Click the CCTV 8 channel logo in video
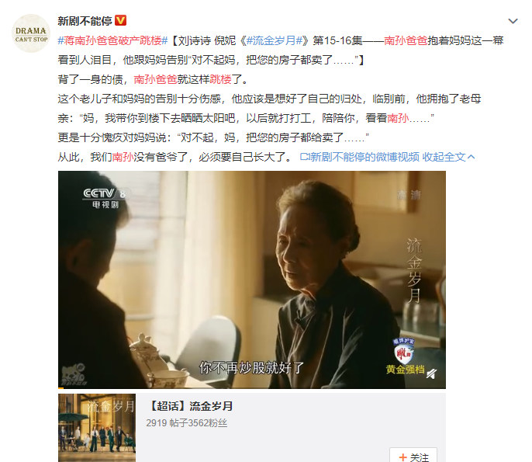Screen dimensions: 532x462 pos(105,198)
